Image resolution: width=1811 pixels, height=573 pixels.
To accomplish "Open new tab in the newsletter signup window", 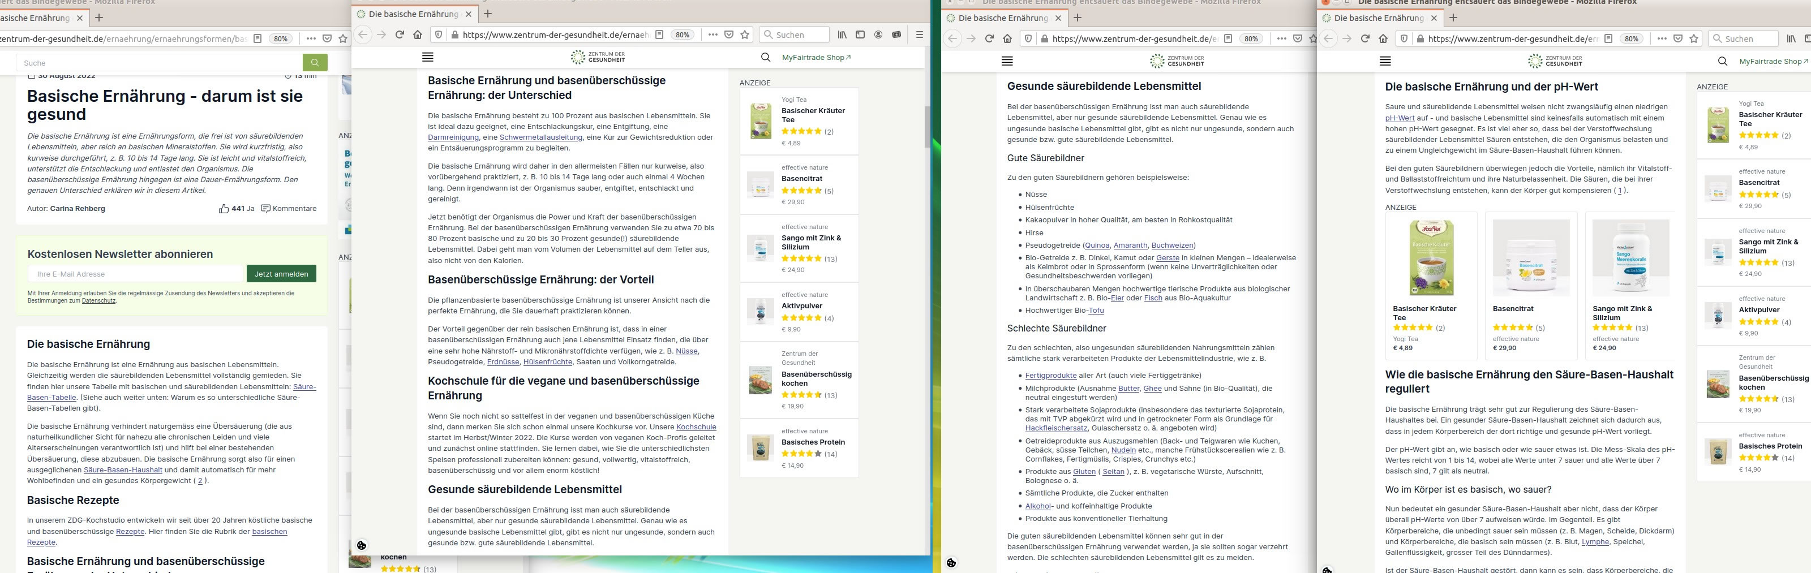I will 99,18.
